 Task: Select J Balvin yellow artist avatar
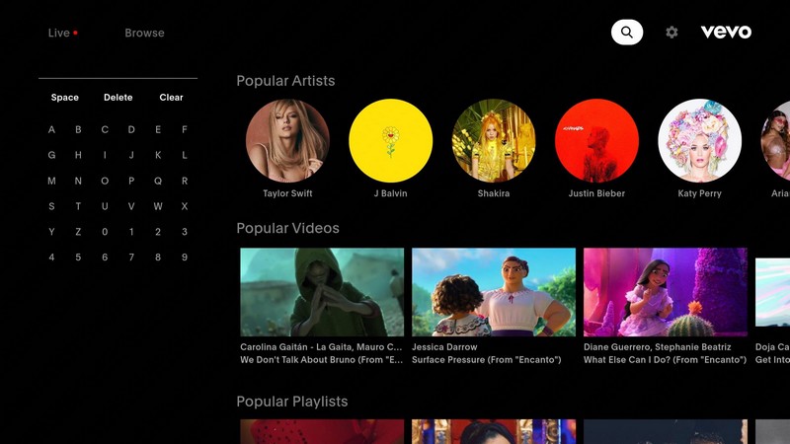coord(390,141)
